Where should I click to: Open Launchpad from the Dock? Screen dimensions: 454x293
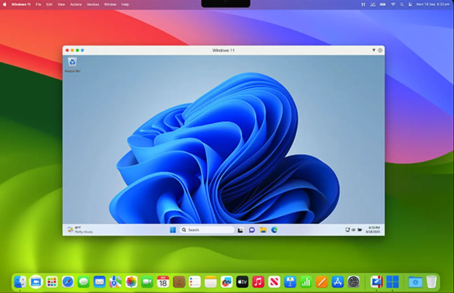(x=52, y=282)
